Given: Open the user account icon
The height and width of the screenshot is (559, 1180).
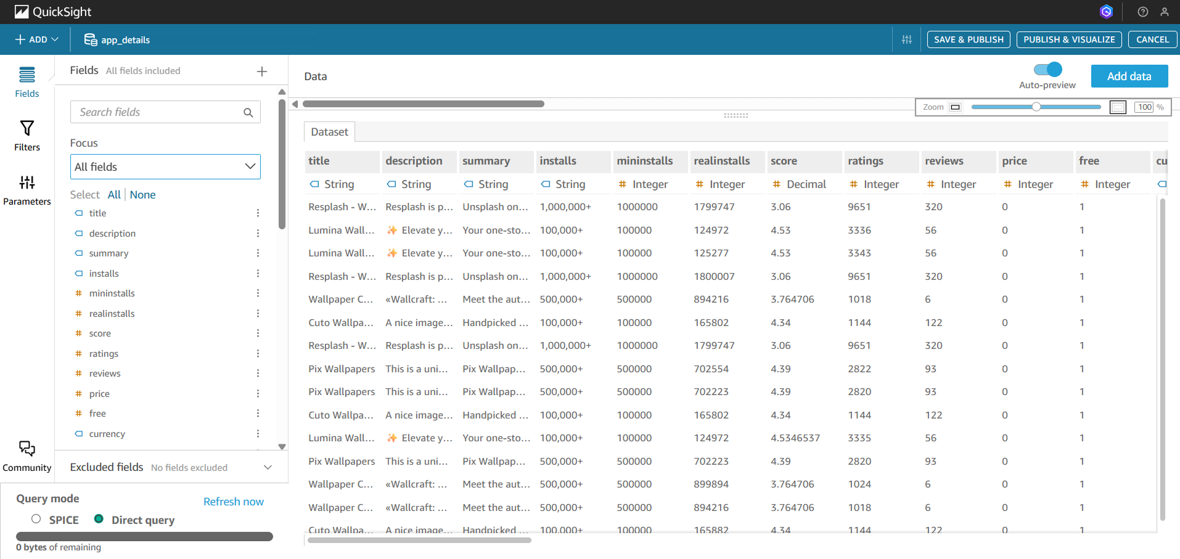Looking at the screenshot, I should pyautogui.click(x=1164, y=12).
